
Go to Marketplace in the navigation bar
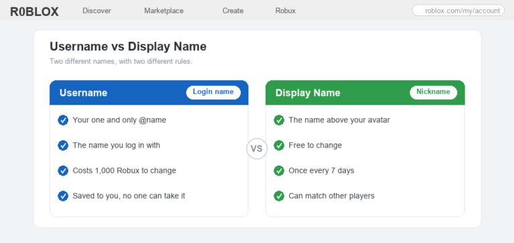pyautogui.click(x=164, y=11)
